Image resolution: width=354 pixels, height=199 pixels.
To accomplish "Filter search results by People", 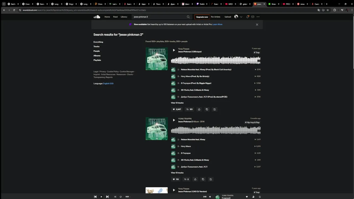I will (97, 51).
